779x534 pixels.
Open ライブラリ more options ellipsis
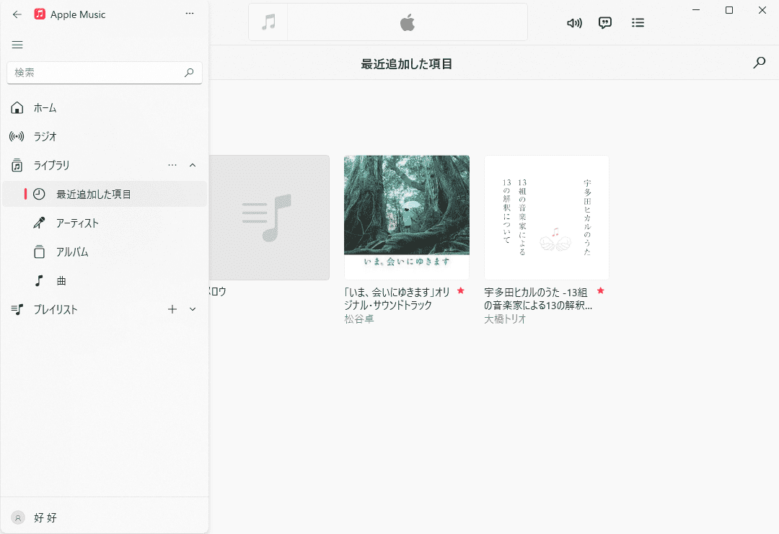click(x=172, y=165)
